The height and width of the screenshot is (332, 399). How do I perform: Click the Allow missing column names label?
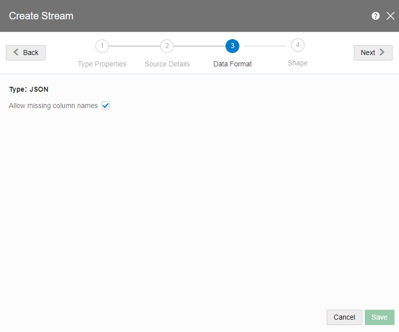(54, 106)
